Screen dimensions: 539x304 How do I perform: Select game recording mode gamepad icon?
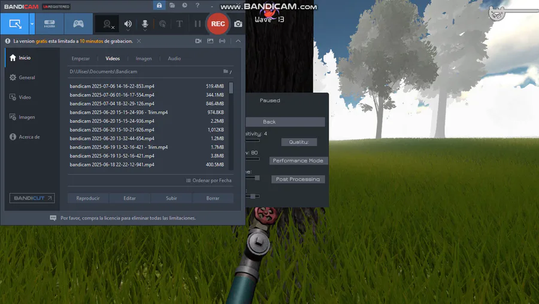(x=78, y=24)
